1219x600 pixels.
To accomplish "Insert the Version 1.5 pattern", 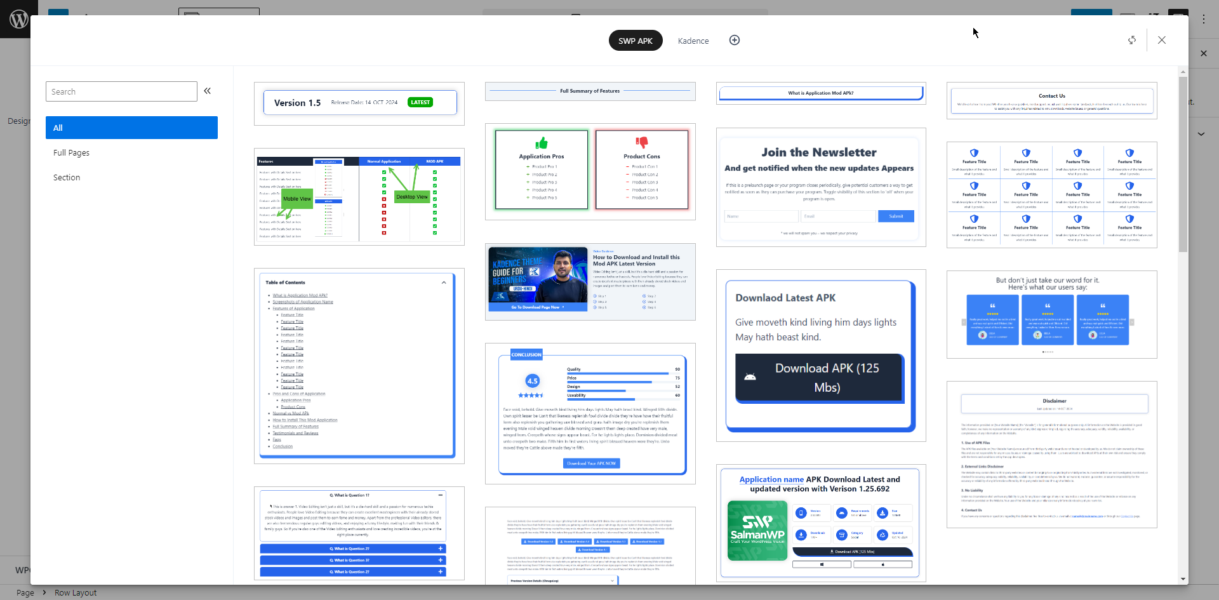I will coord(359,103).
